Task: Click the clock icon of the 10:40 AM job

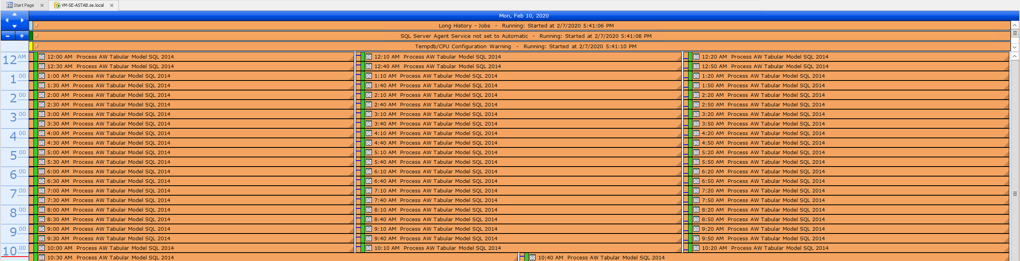Action: coord(532,257)
